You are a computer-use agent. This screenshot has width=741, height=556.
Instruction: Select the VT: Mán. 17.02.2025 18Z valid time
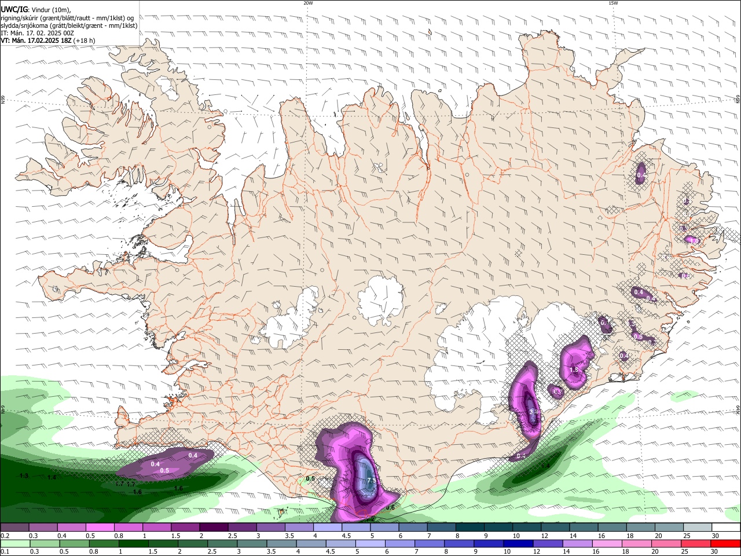[36, 41]
